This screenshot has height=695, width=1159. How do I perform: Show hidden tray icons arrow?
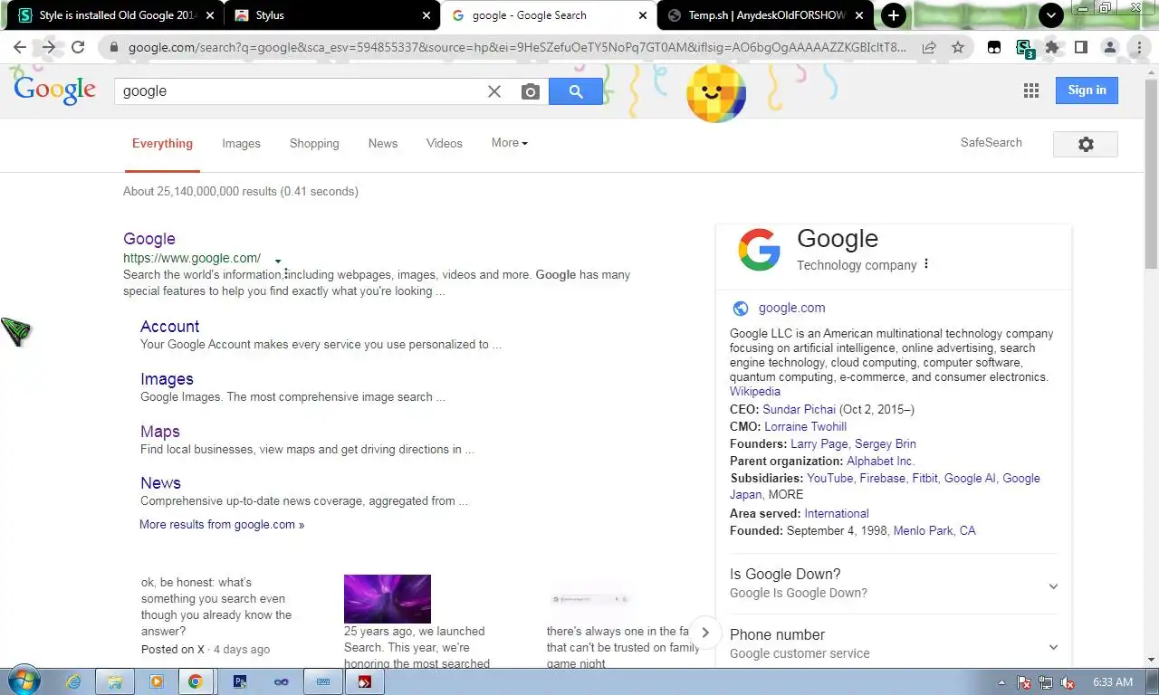pos(1001,682)
